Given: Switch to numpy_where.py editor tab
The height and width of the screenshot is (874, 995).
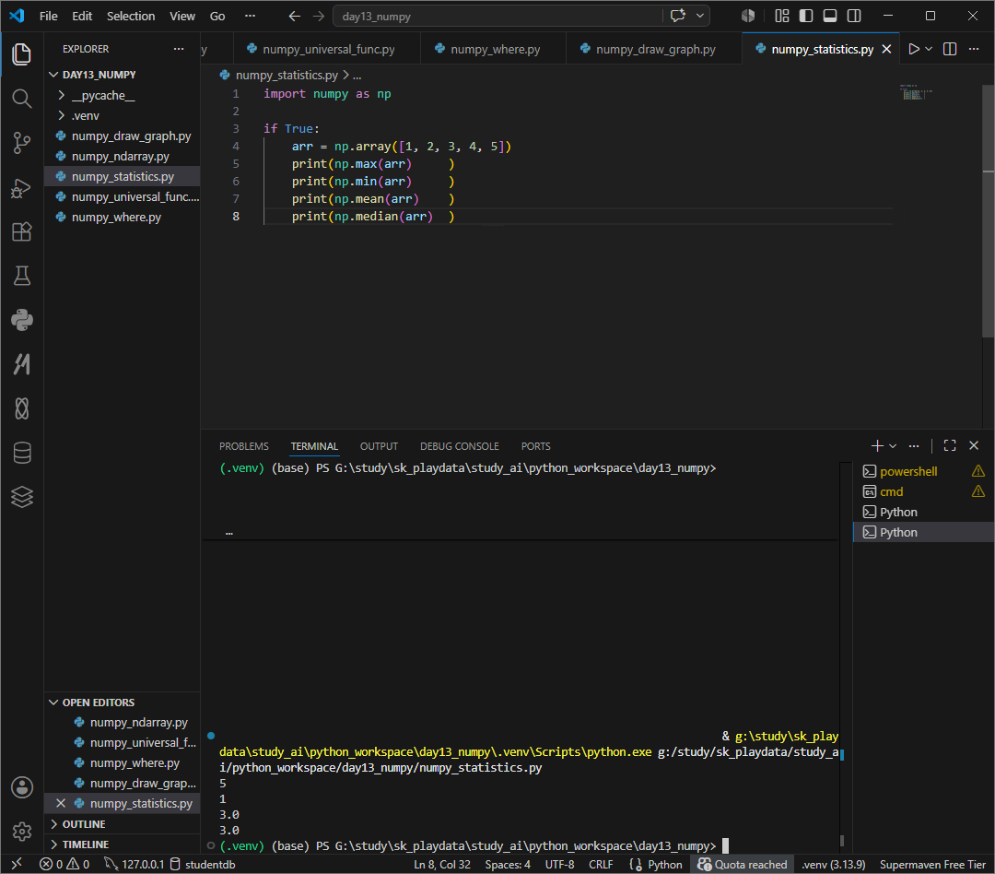Looking at the screenshot, I should coord(494,49).
